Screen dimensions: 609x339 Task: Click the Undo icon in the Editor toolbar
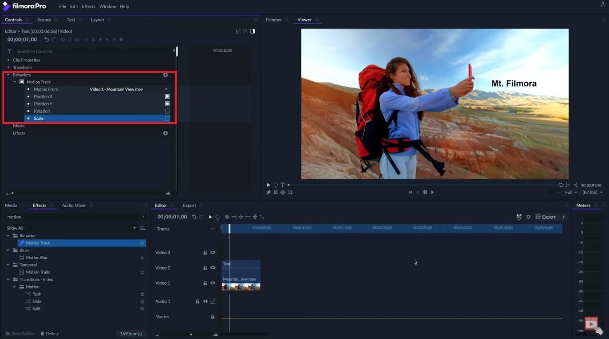coord(193,216)
